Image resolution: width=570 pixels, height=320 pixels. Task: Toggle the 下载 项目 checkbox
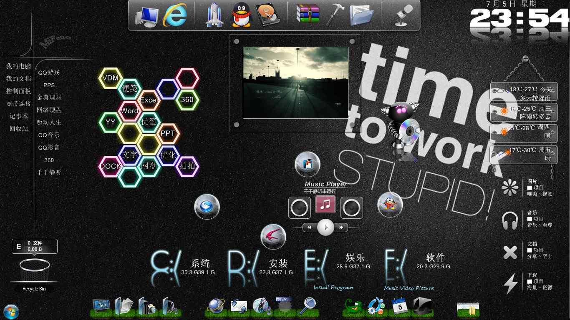(530, 282)
